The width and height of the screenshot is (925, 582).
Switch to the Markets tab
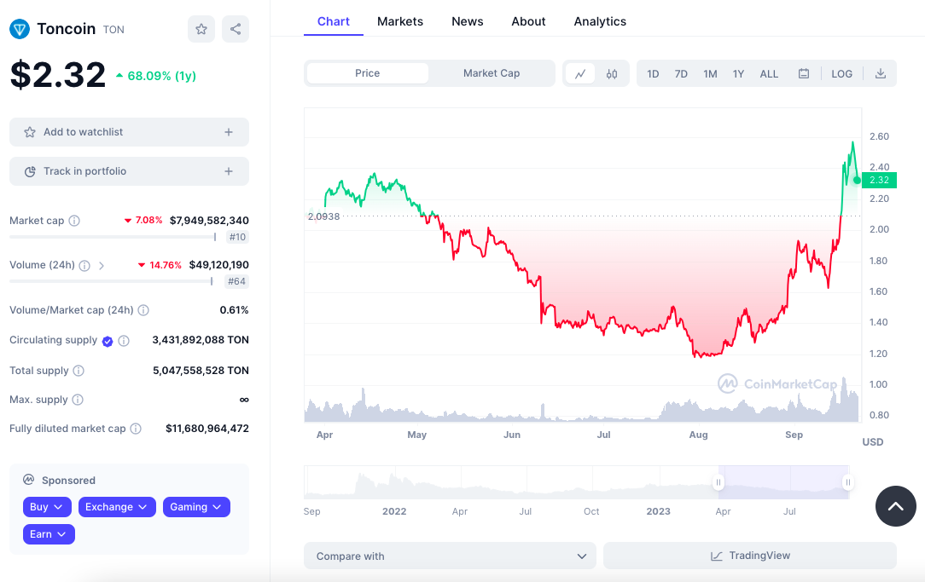[x=400, y=22]
